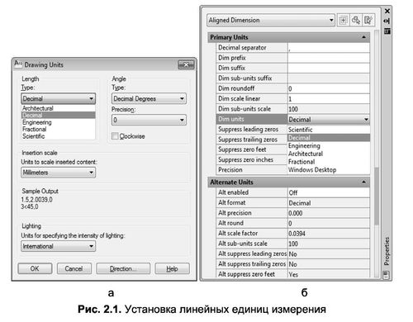Close the Drawing Units dialog
Screen dimensions: 413x322
186,64
